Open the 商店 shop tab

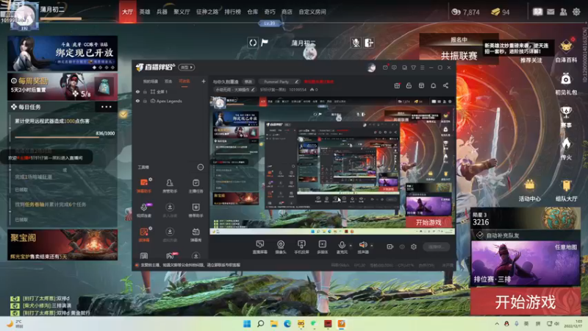pyautogui.click(x=287, y=12)
